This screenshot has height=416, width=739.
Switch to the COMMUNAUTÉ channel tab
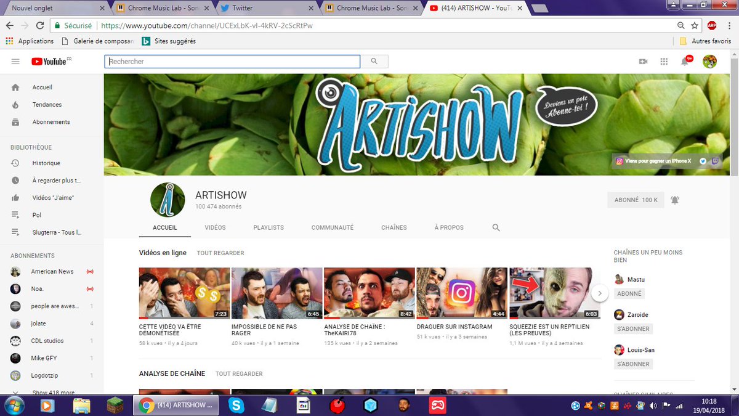(x=333, y=227)
